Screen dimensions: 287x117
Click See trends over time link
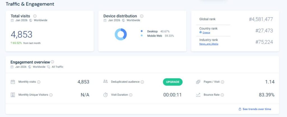(257, 109)
